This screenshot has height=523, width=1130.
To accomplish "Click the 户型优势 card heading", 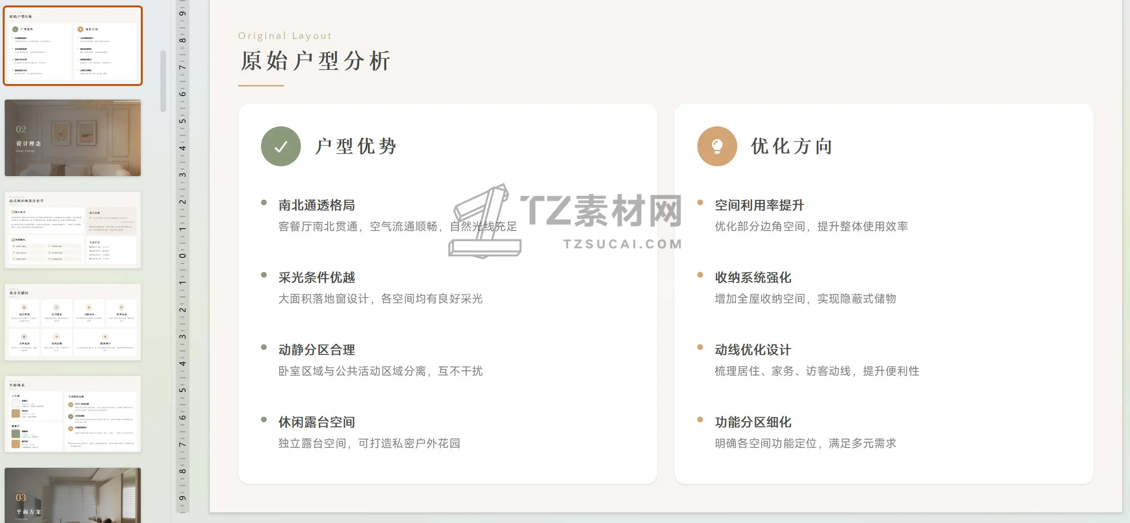I will (x=356, y=147).
